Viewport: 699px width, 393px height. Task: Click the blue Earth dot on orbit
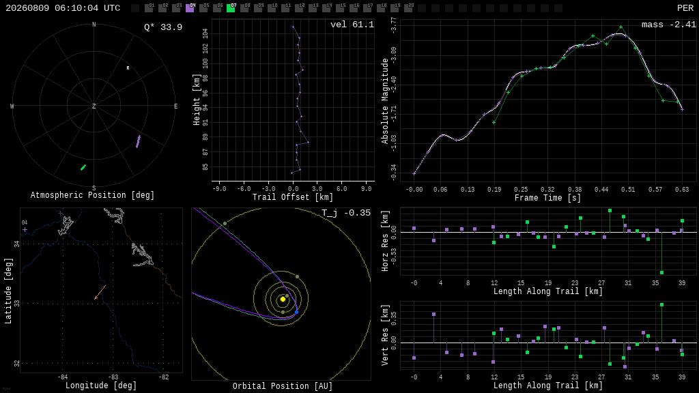click(x=296, y=312)
